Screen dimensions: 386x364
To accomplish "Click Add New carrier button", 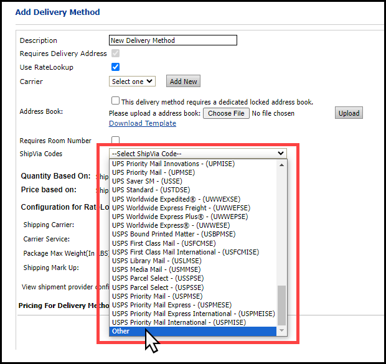I will point(183,82).
